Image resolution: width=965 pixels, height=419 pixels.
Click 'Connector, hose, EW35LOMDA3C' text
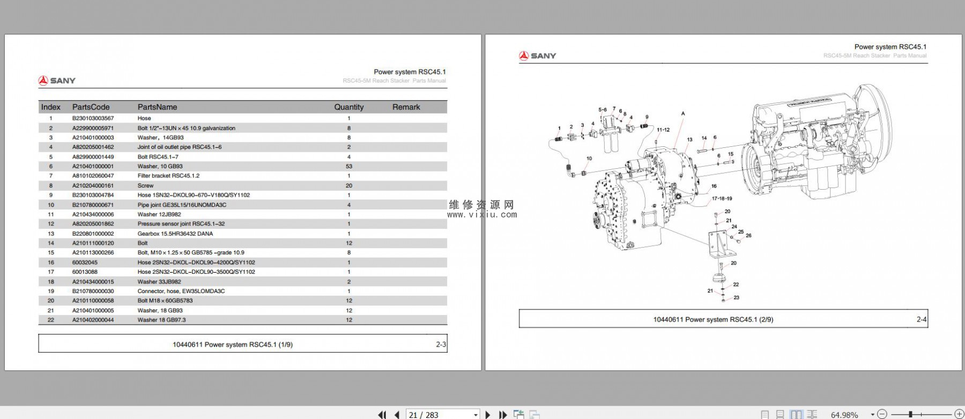click(181, 291)
